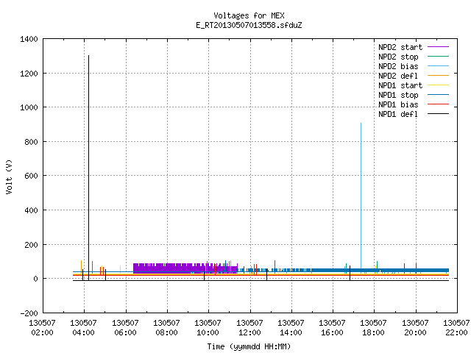Click the 'NPD1 start' legend label
471x353 pixels.
400,85
